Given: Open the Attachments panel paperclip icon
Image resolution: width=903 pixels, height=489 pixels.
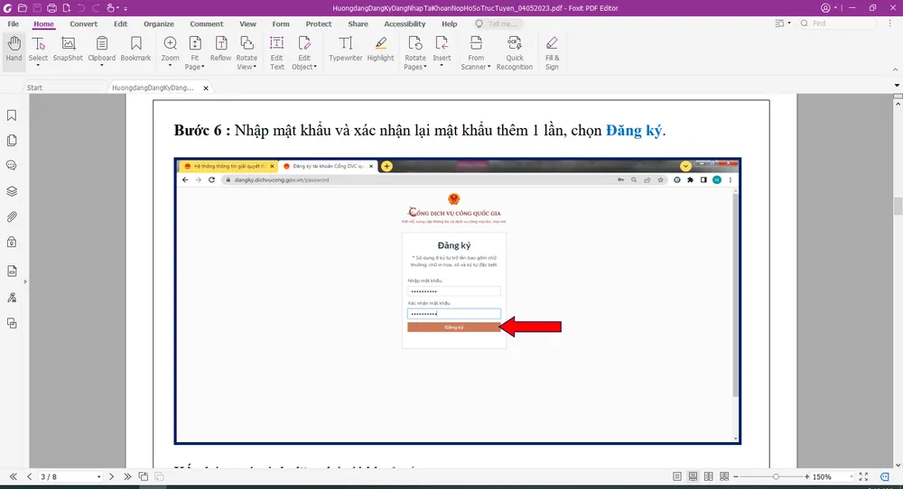Looking at the screenshot, I should (12, 217).
